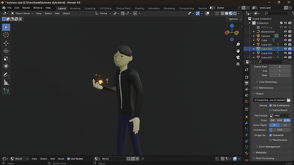This screenshot has height=165, width=294.
Task: Select the Scale tool
Action: (6, 58)
